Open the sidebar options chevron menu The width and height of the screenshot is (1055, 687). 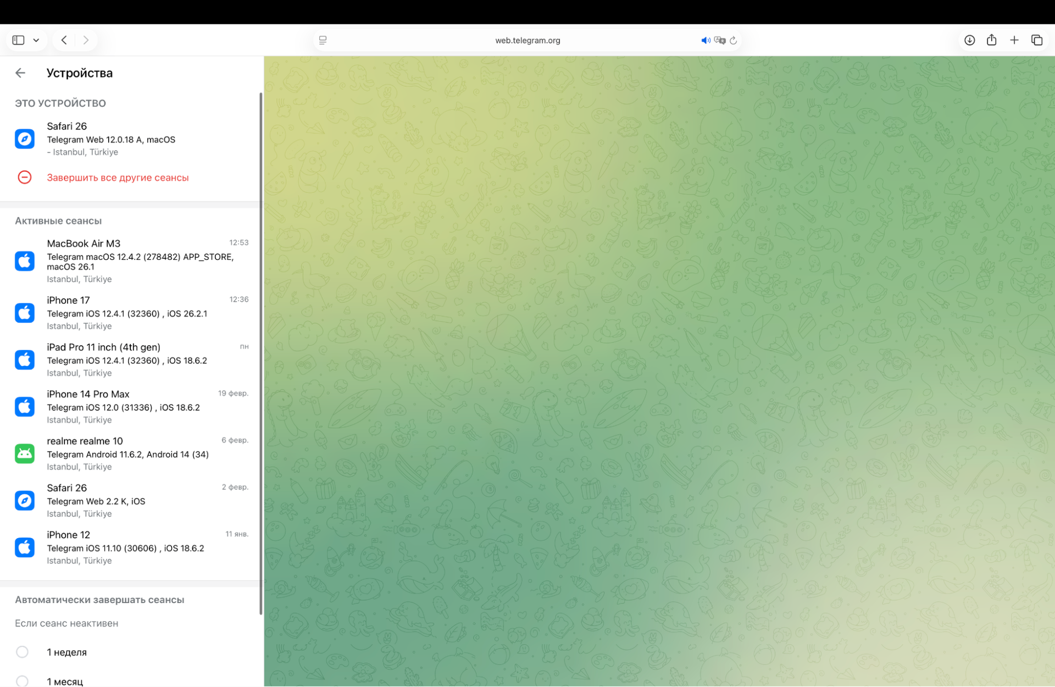pos(36,40)
